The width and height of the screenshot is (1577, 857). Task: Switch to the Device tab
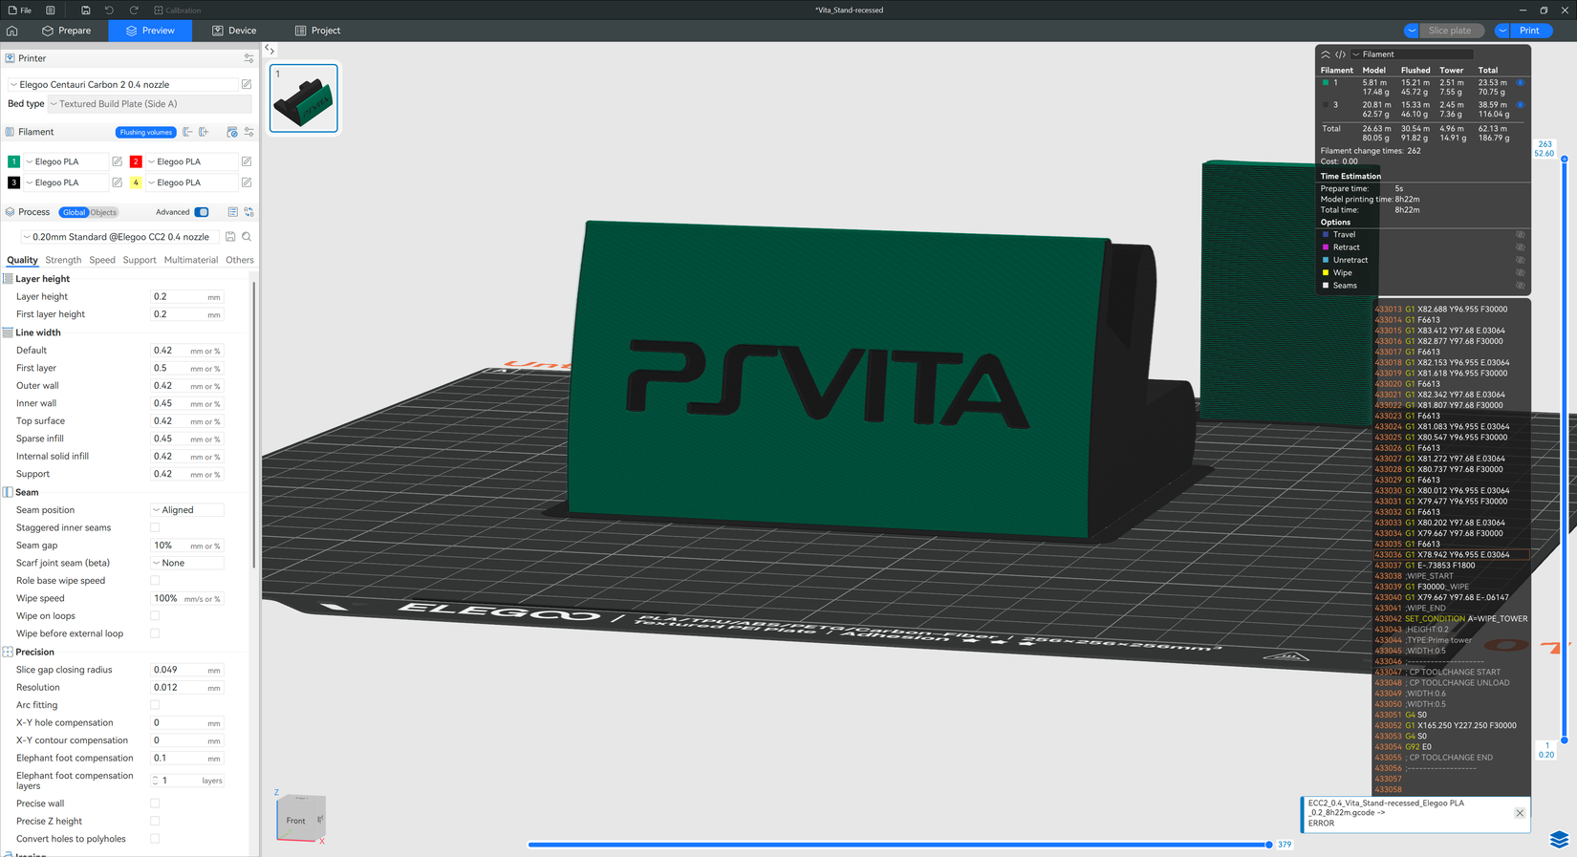pyautogui.click(x=233, y=31)
